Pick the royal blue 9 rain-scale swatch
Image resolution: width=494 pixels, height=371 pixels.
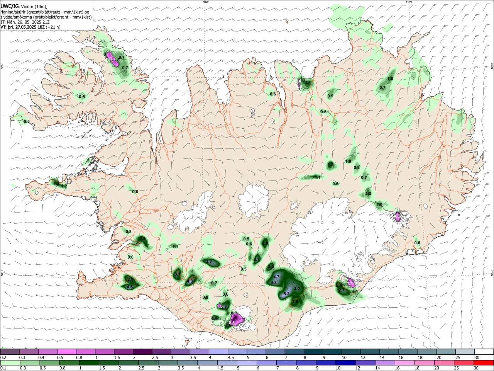tap(326, 362)
